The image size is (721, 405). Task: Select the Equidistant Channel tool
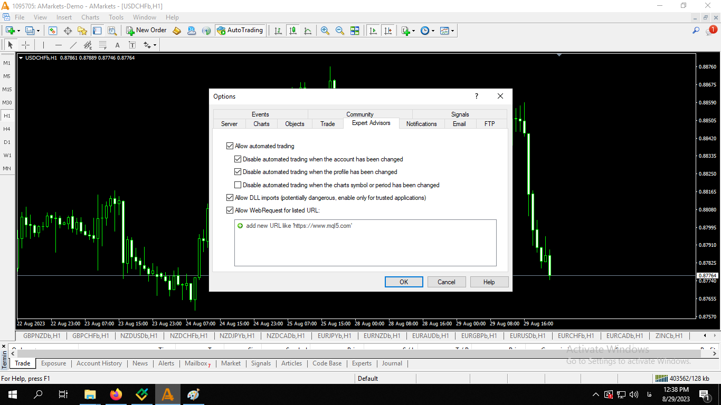click(x=88, y=45)
